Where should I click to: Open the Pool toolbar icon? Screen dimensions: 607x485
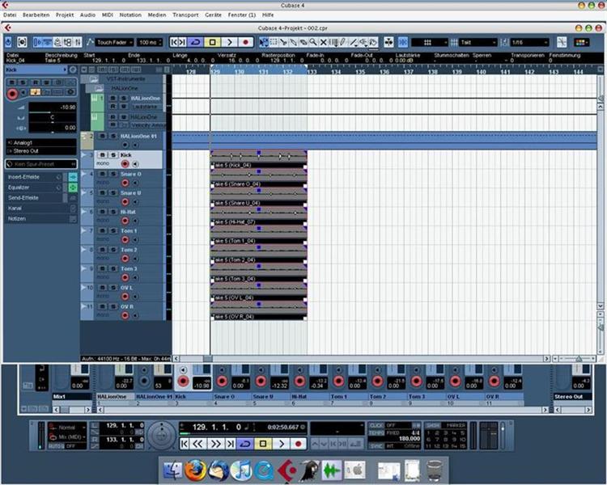pos(67,42)
